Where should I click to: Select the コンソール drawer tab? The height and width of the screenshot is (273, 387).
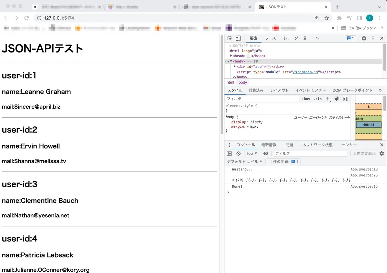coord(246,145)
